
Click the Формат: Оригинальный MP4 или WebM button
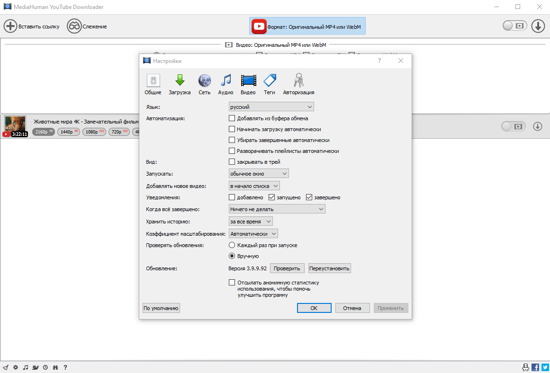click(307, 27)
